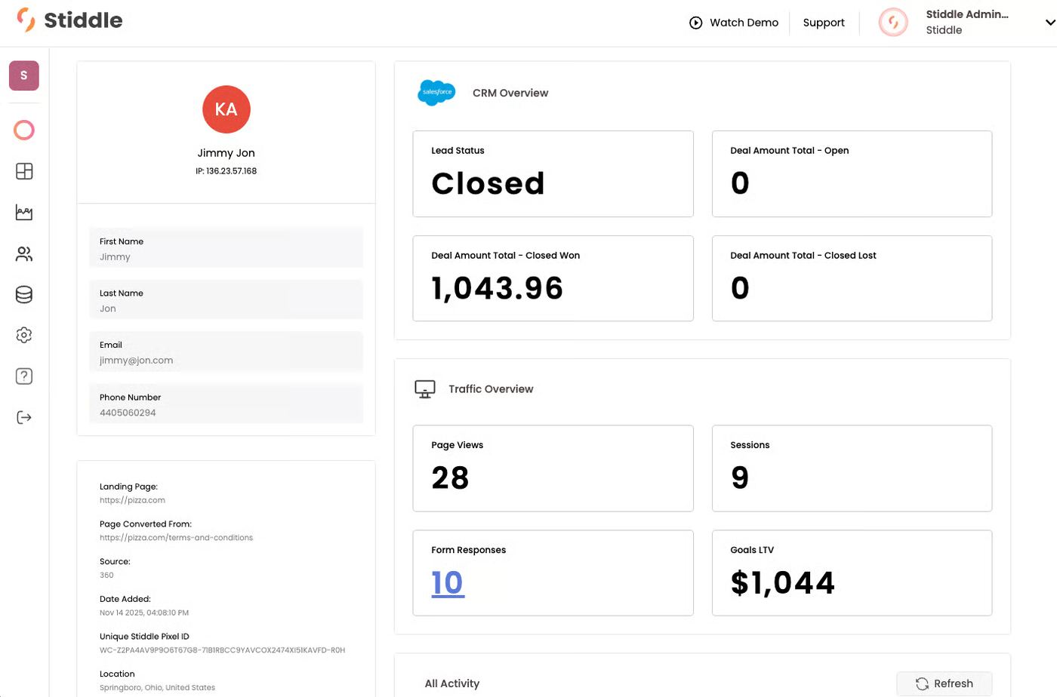
Task: Click Watch Demo in the header
Action: pyautogui.click(x=734, y=23)
